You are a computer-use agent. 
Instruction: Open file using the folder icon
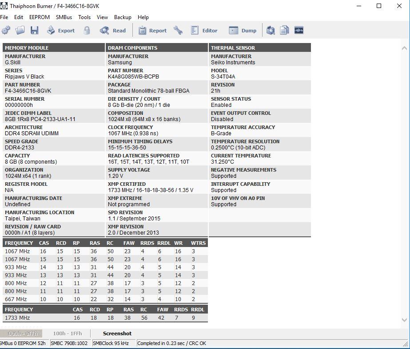point(20,30)
